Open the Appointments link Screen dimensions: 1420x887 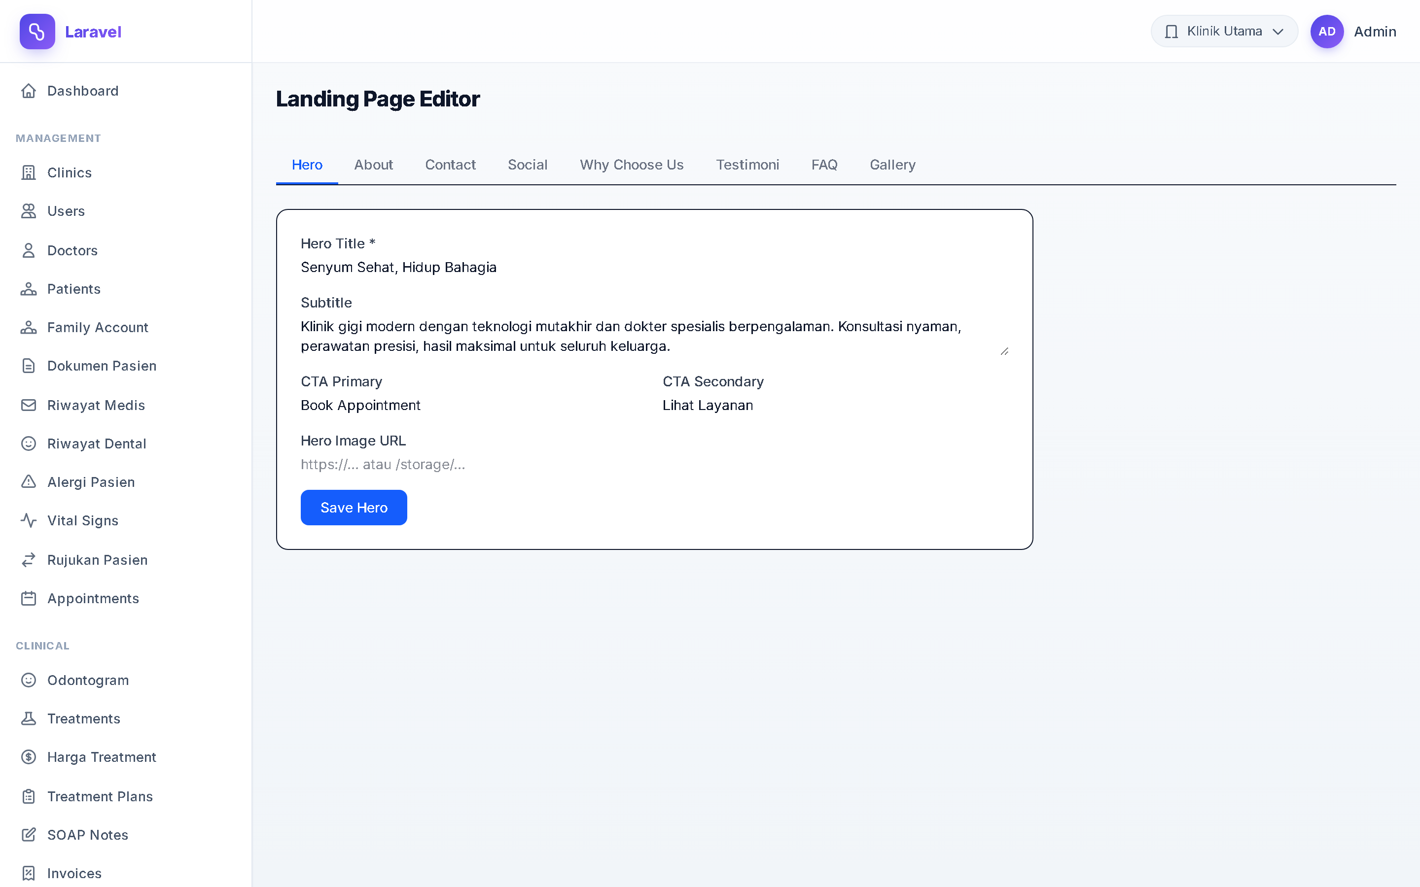coord(126,598)
